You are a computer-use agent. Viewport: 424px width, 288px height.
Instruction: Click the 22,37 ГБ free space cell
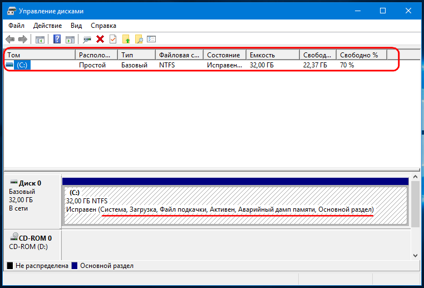315,65
